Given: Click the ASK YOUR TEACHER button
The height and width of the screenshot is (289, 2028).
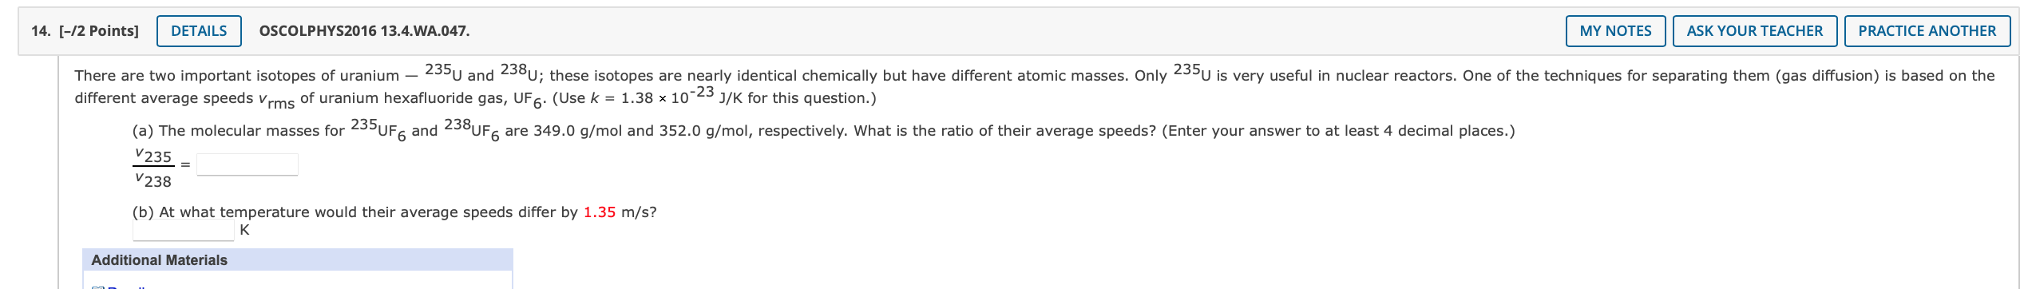Looking at the screenshot, I should point(1754,31).
